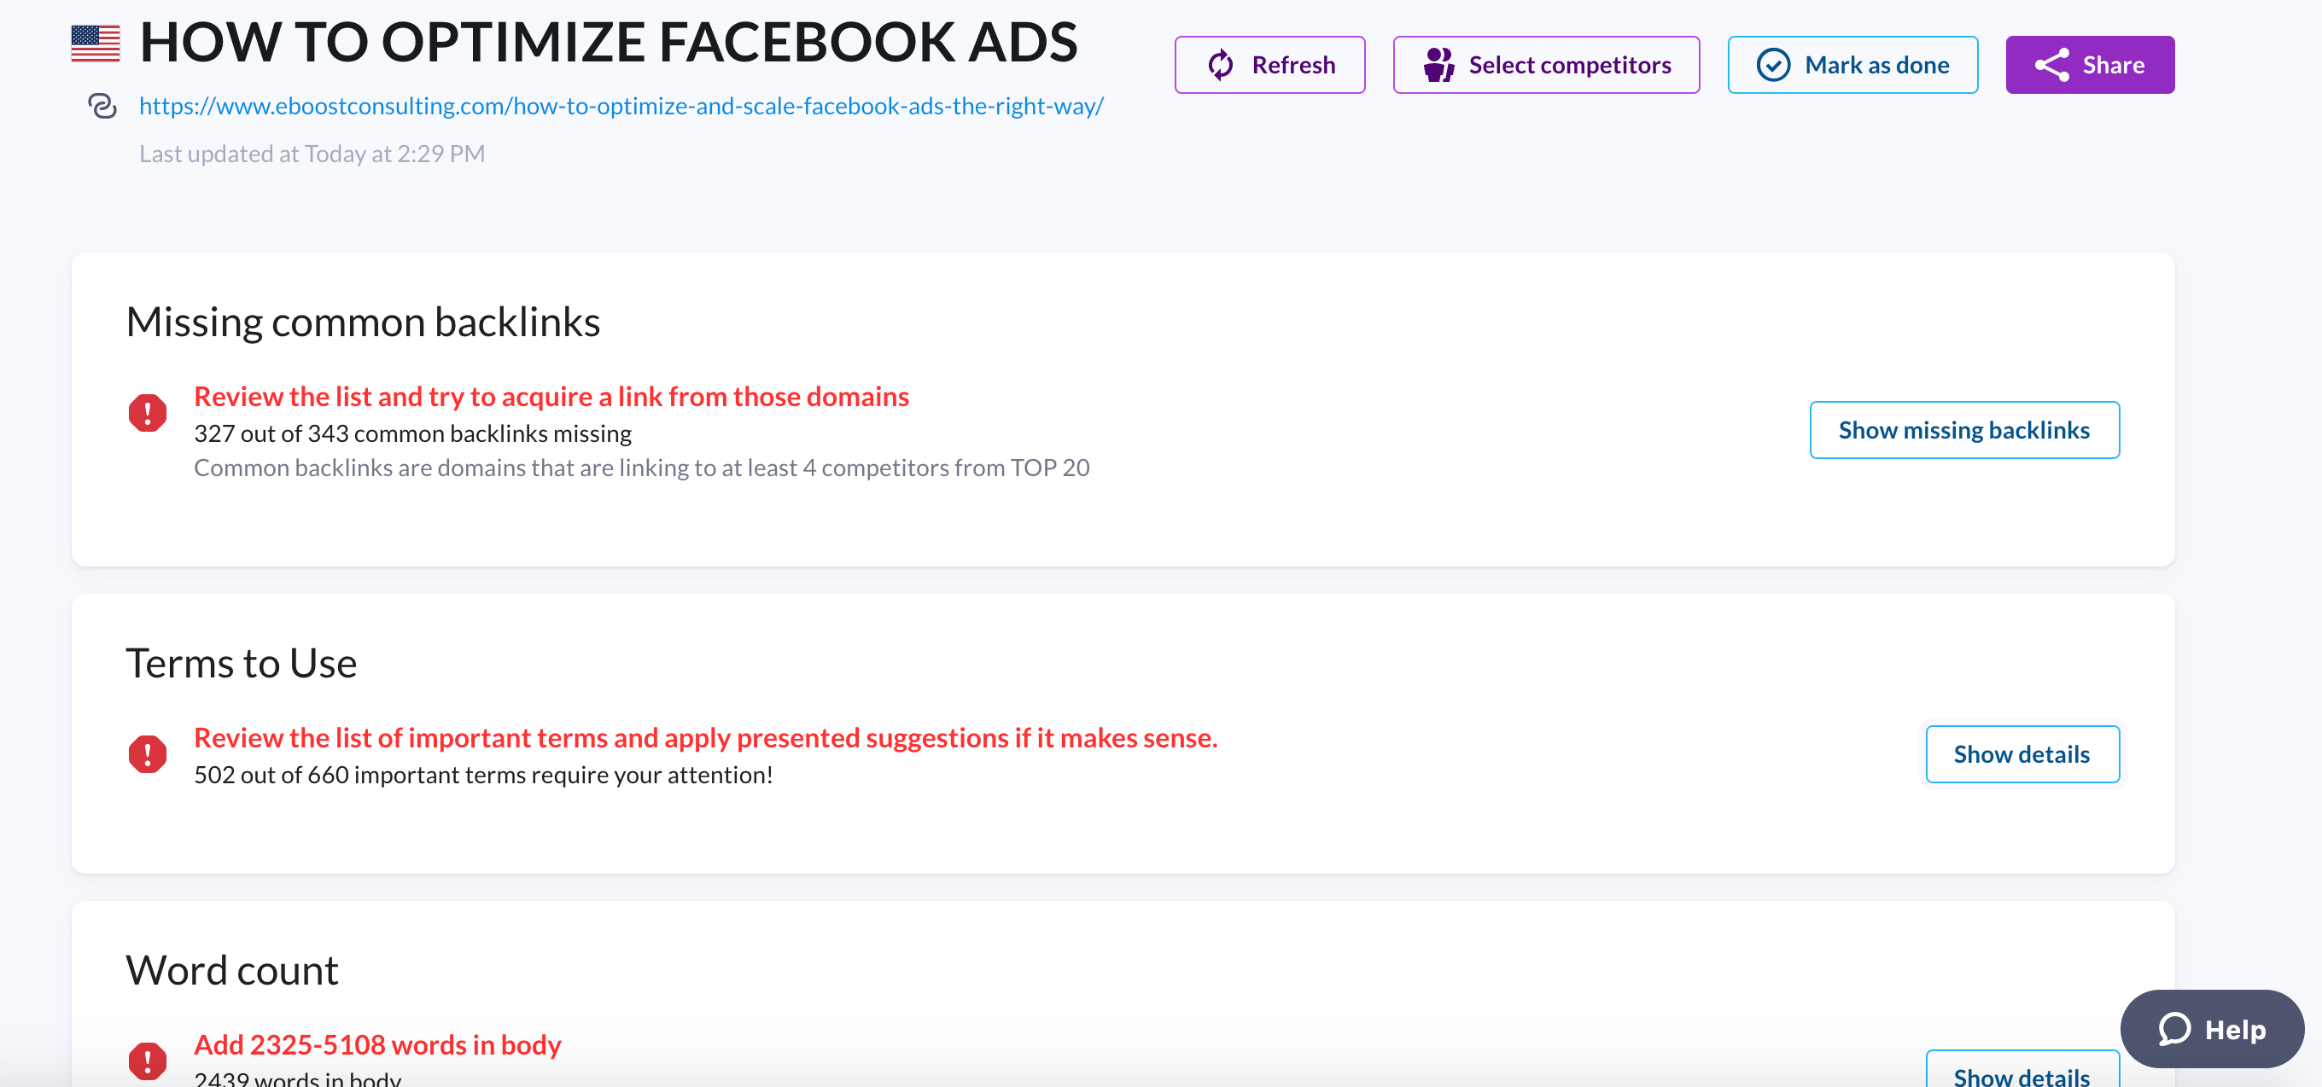The height and width of the screenshot is (1087, 2322).
Task: Show details for Terms to Use
Action: [x=2022, y=755]
